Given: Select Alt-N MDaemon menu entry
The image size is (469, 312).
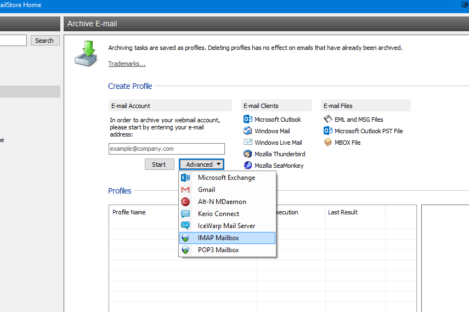Looking at the screenshot, I should [227, 202].
